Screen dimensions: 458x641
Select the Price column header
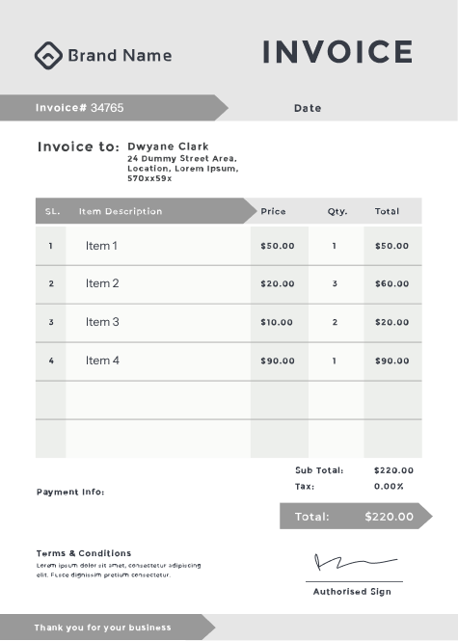point(273,211)
